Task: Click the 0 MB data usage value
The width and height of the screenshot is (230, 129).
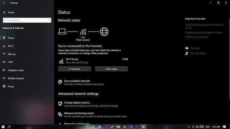Action: pos(125,59)
